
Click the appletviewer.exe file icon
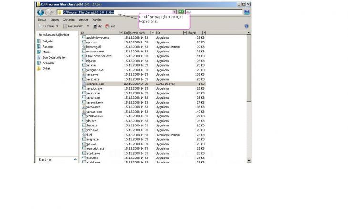(x=83, y=38)
